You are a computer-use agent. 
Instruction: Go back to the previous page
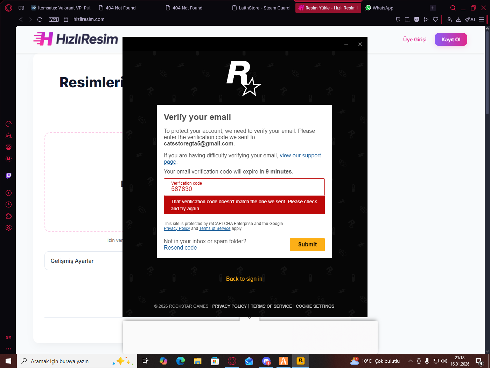click(21, 19)
